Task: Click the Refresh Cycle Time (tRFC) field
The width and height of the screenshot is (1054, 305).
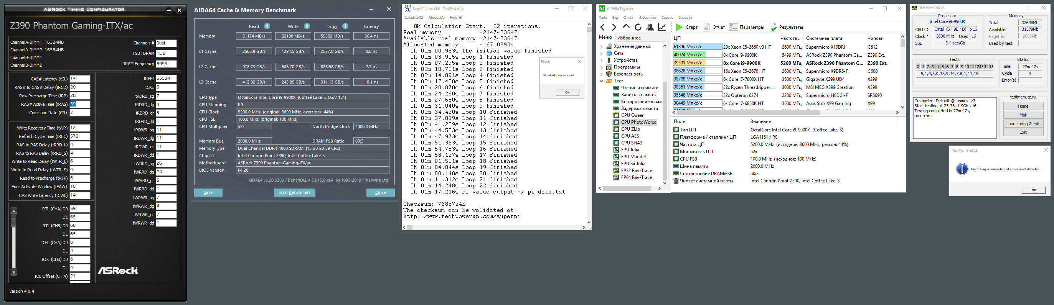Action: coord(80,136)
